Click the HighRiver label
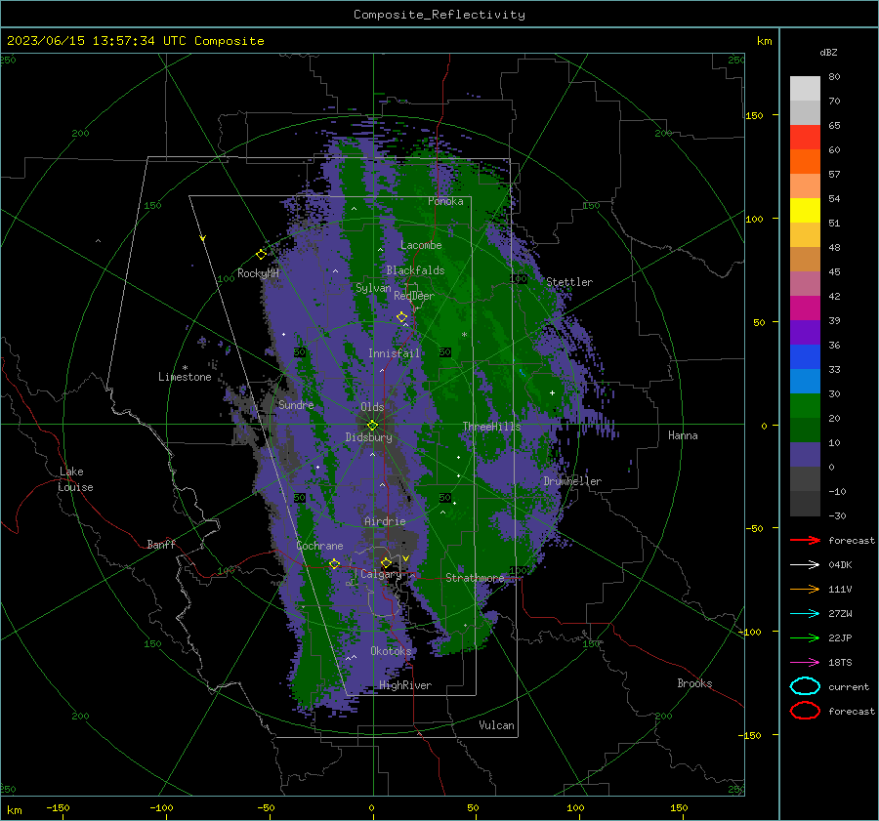Image resolution: width=879 pixels, height=821 pixels. tap(405, 685)
